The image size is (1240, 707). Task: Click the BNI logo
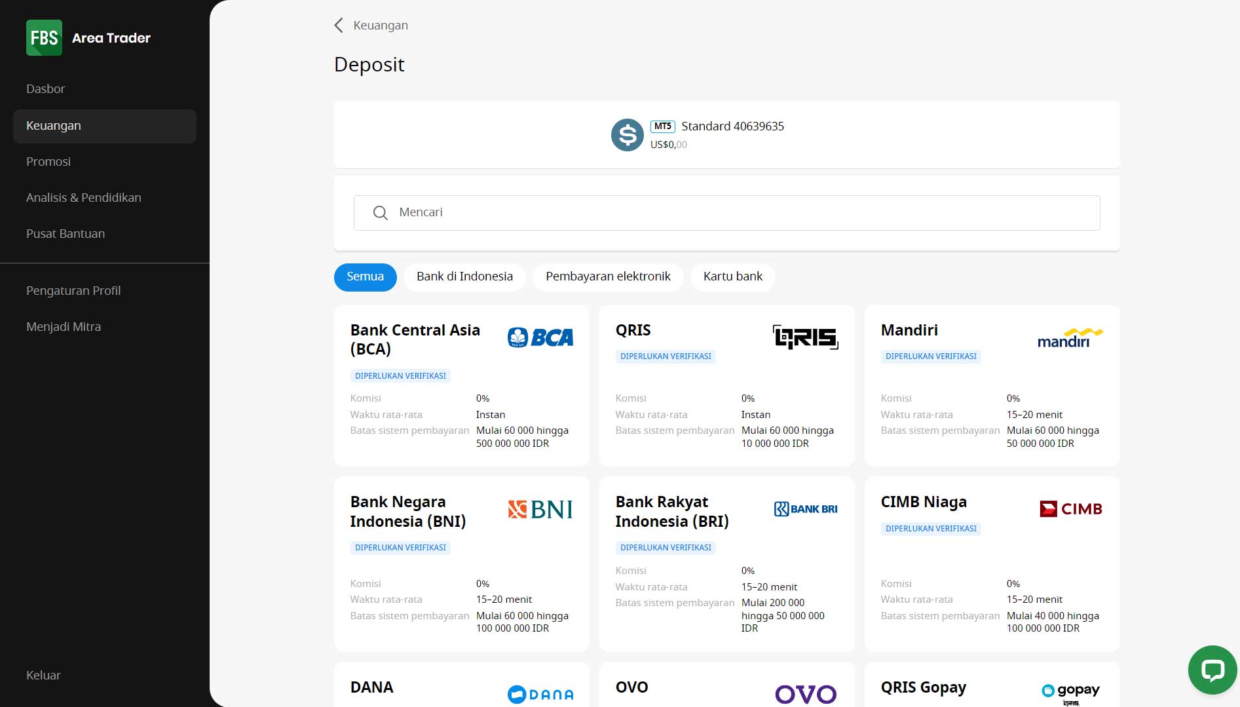click(x=540, y=509)
